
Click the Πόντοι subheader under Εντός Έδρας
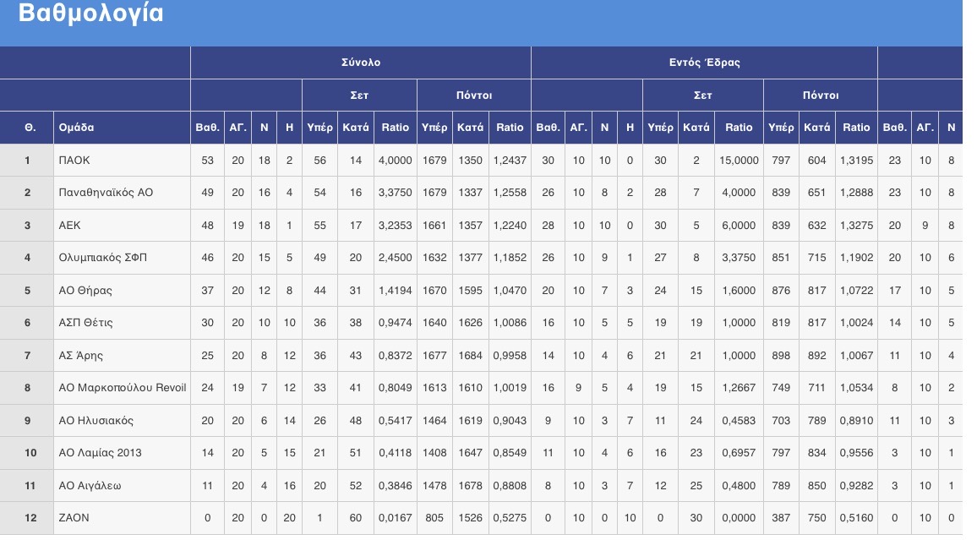tap(821, 95)
